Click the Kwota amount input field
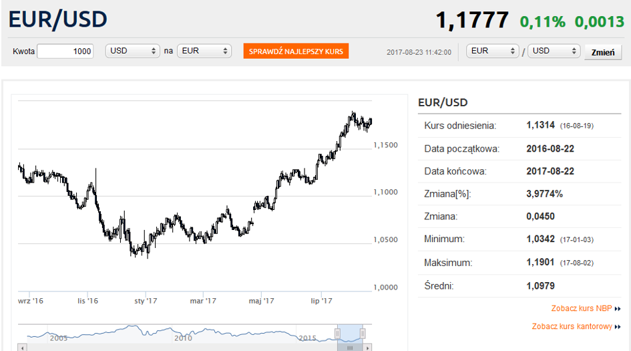Viewport: 631px width, 351px height. [x=65, y=51]
